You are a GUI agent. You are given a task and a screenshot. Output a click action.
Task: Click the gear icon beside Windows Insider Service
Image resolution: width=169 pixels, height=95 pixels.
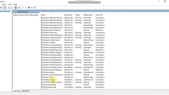[x=42, y=40]
